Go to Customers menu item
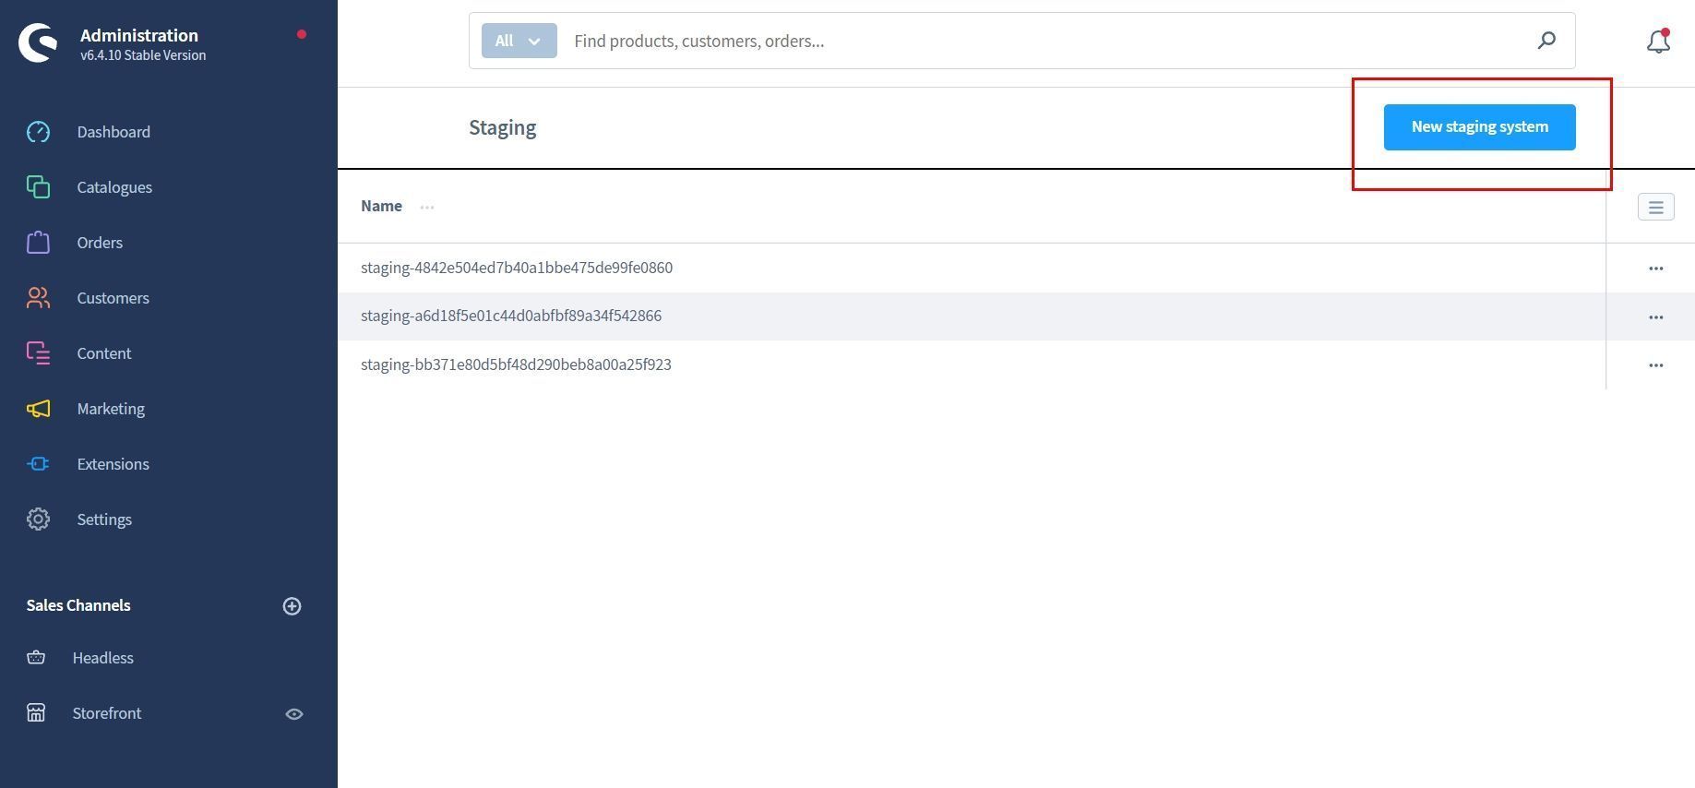1695x788 pixels. [x=113, y=298]
